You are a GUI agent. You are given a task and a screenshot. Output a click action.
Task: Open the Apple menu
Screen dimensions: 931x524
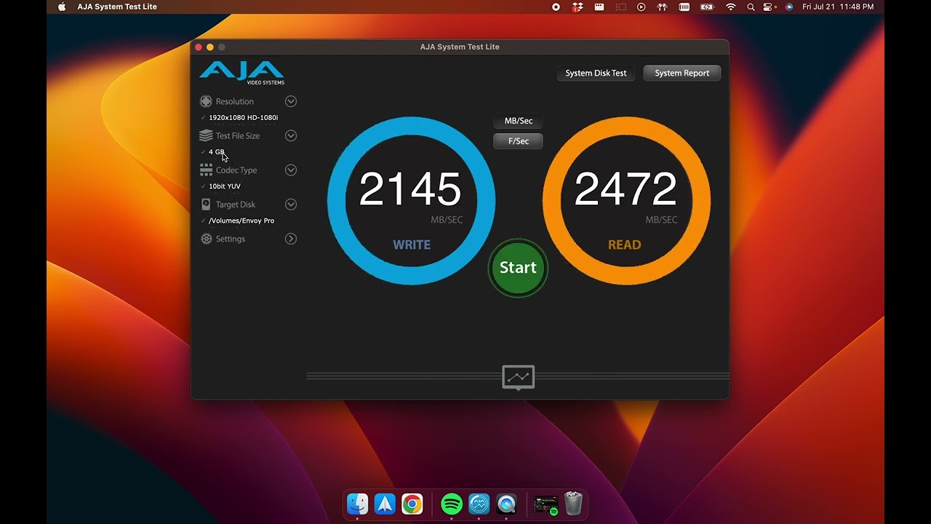(x=62, y=7)
